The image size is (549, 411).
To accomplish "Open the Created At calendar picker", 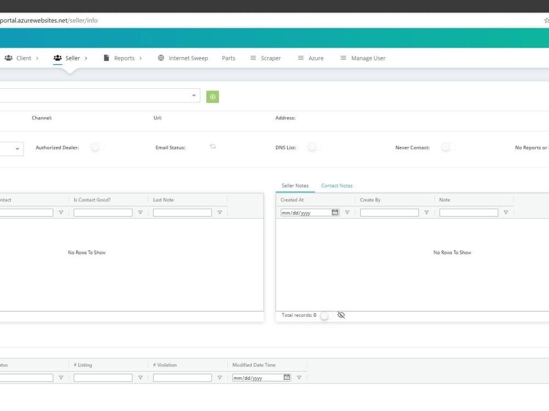I will [x=335, y=213].
